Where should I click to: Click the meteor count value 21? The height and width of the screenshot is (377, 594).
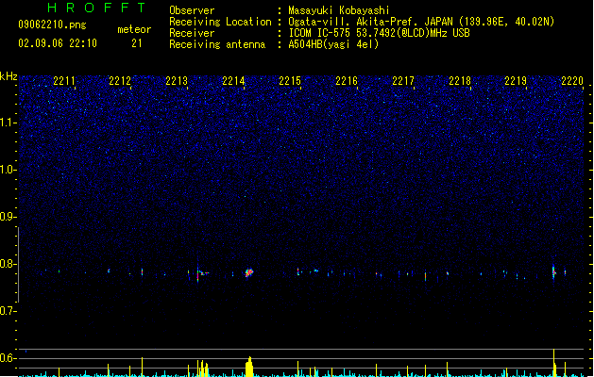point(137,43)
